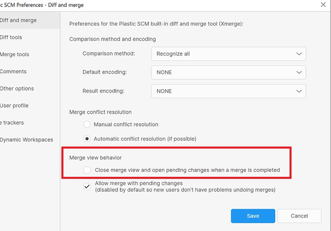Viewport: 331px width, 231px height.
Task: Open Dynamic Workspaces preferences
Action: pyautogui.click(x=26, y=140)
